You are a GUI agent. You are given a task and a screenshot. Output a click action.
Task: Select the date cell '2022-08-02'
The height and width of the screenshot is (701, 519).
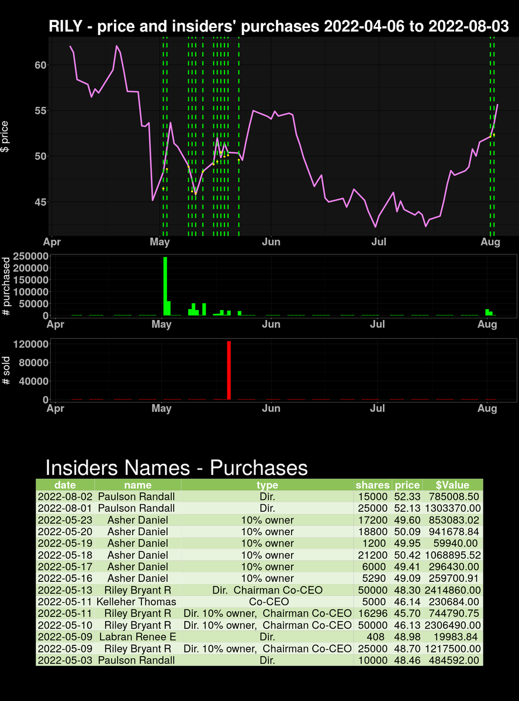click(x=65, y=497)
